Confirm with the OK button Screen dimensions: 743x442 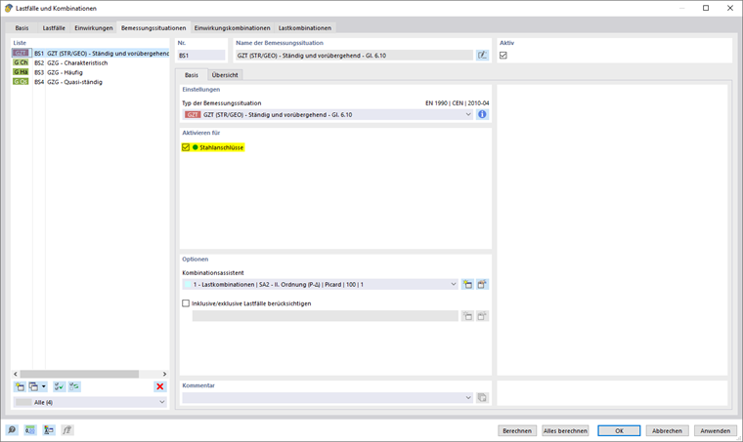619,430
